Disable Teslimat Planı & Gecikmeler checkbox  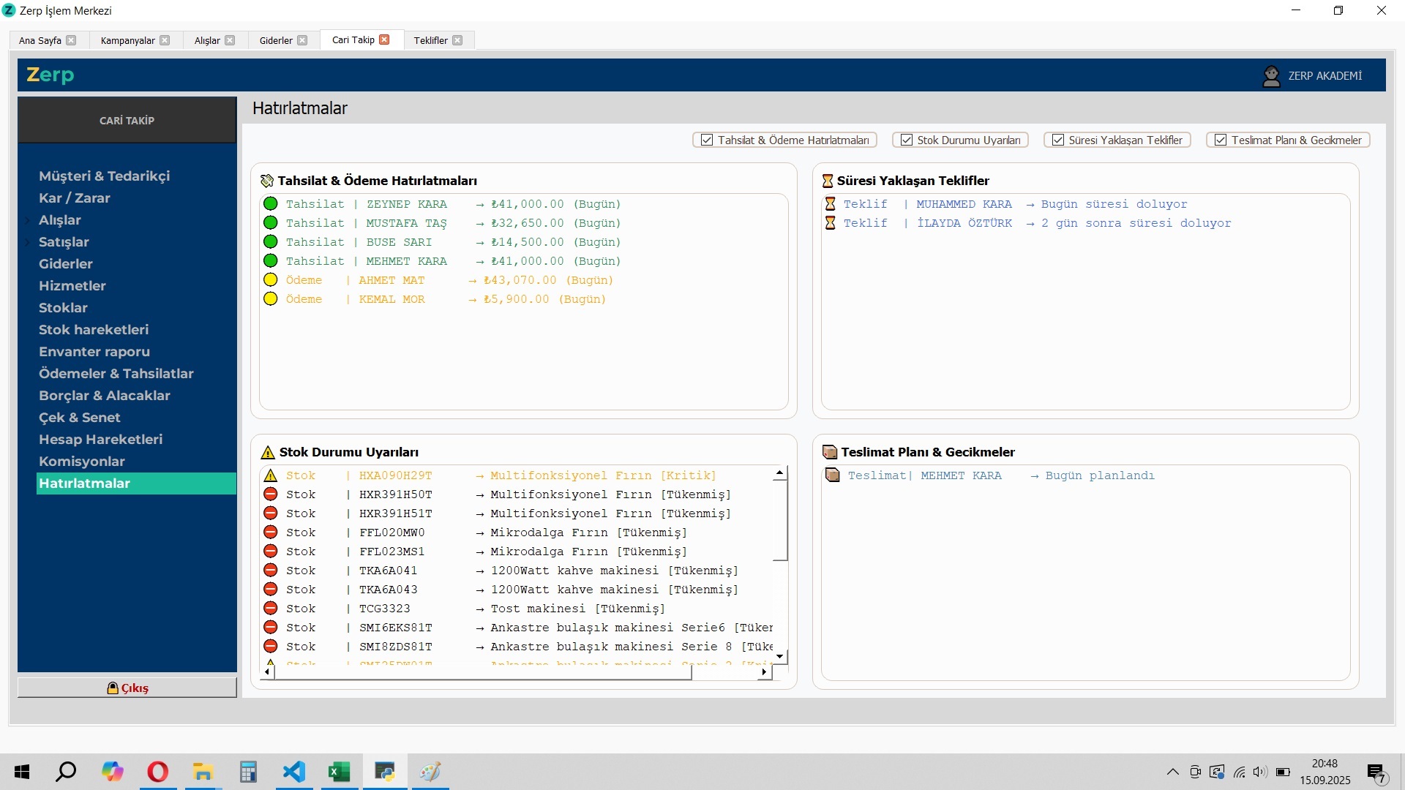(1221, 140)
